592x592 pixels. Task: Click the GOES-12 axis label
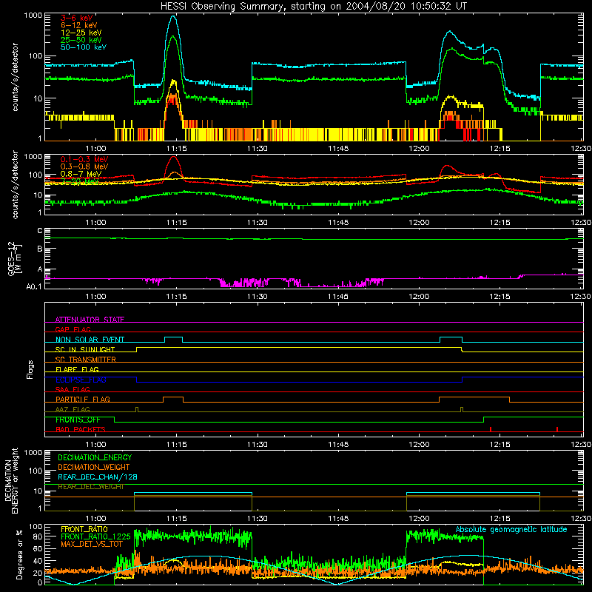tap(14, 258)
